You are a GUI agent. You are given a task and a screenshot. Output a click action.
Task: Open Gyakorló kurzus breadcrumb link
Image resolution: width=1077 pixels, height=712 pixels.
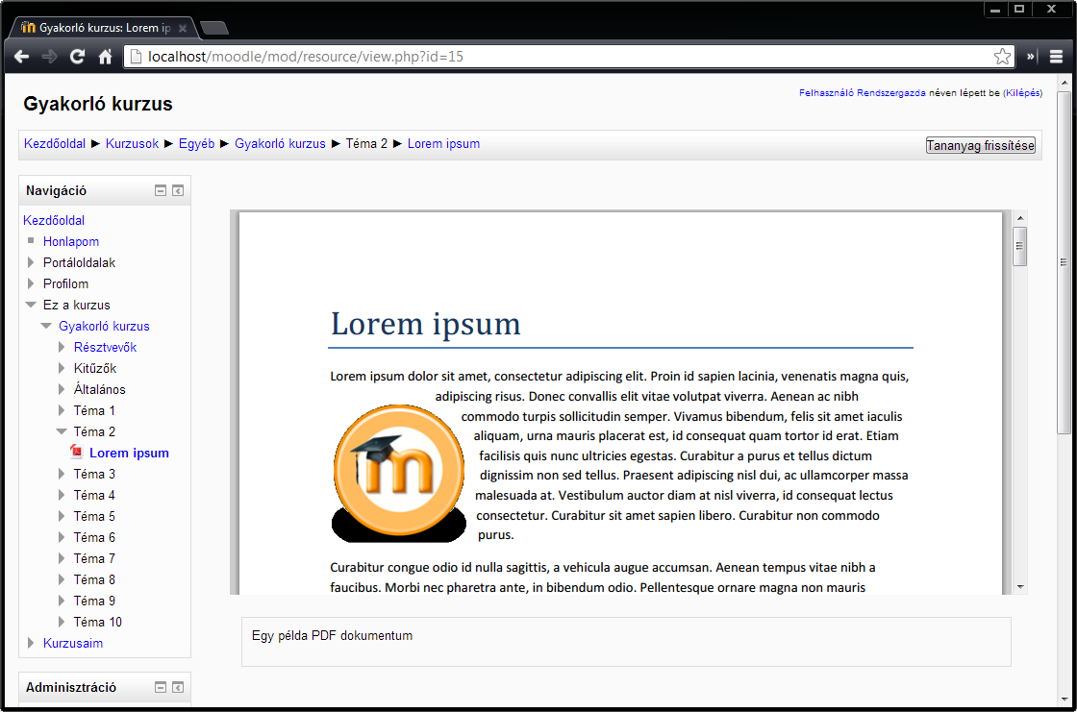point(280,144)
